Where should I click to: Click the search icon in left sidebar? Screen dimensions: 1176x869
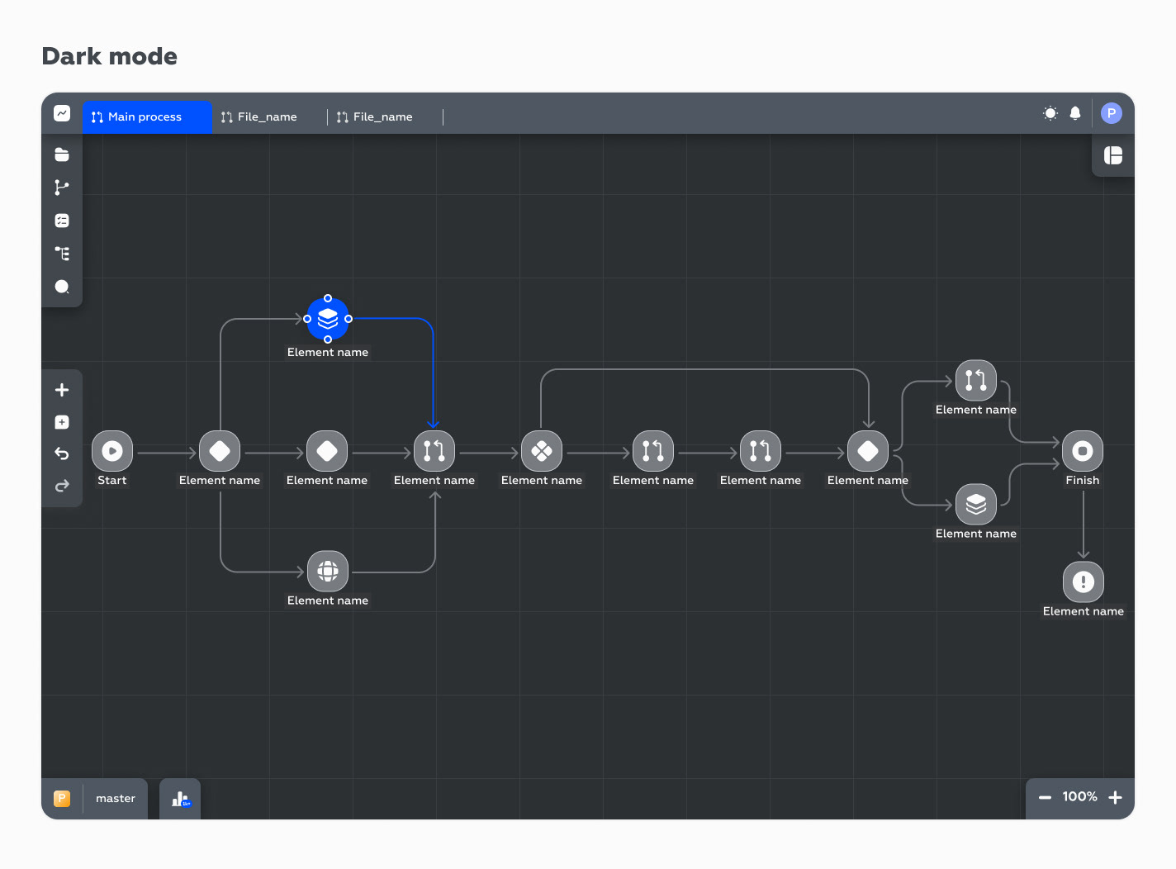(x=62, y=287)
